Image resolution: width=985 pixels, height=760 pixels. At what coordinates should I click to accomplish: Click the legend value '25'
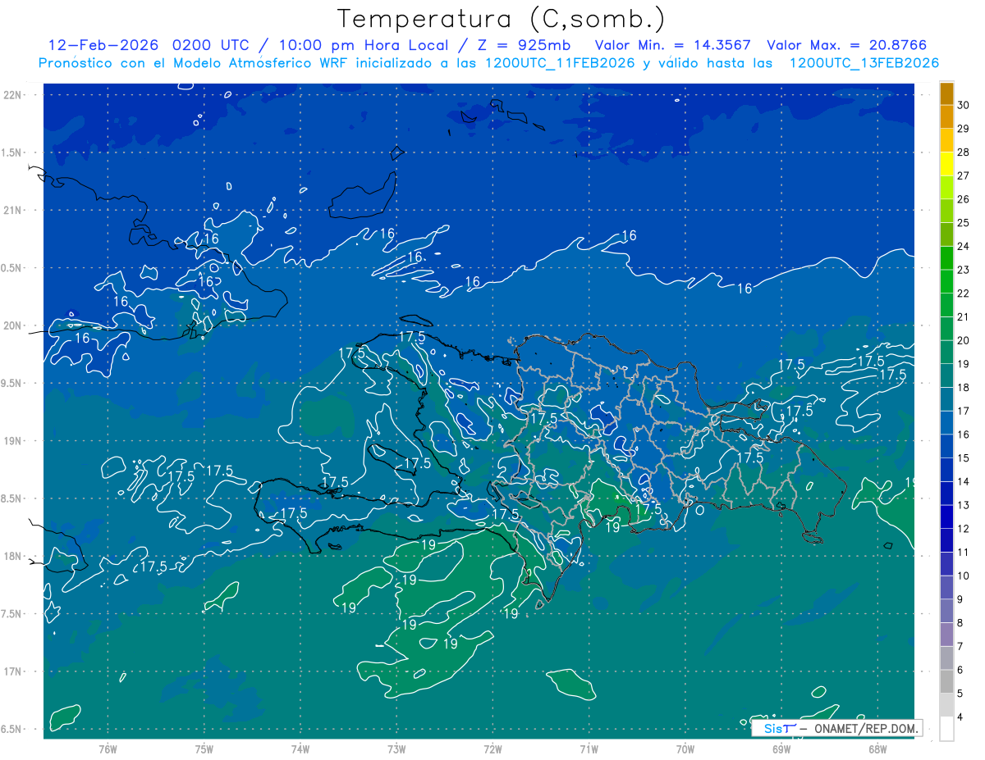(x=964, y=223)
